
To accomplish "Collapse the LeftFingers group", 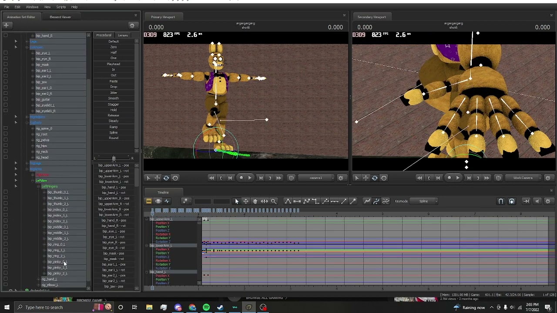I will point(38,186).
